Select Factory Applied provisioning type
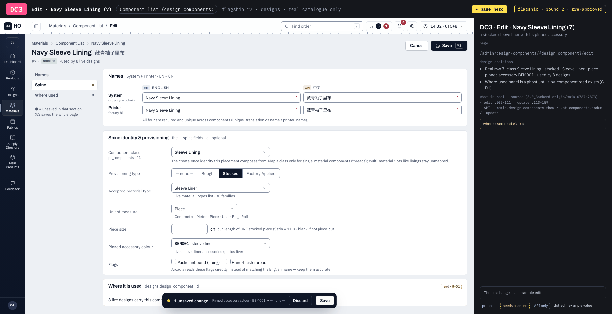 pos(261,174)
